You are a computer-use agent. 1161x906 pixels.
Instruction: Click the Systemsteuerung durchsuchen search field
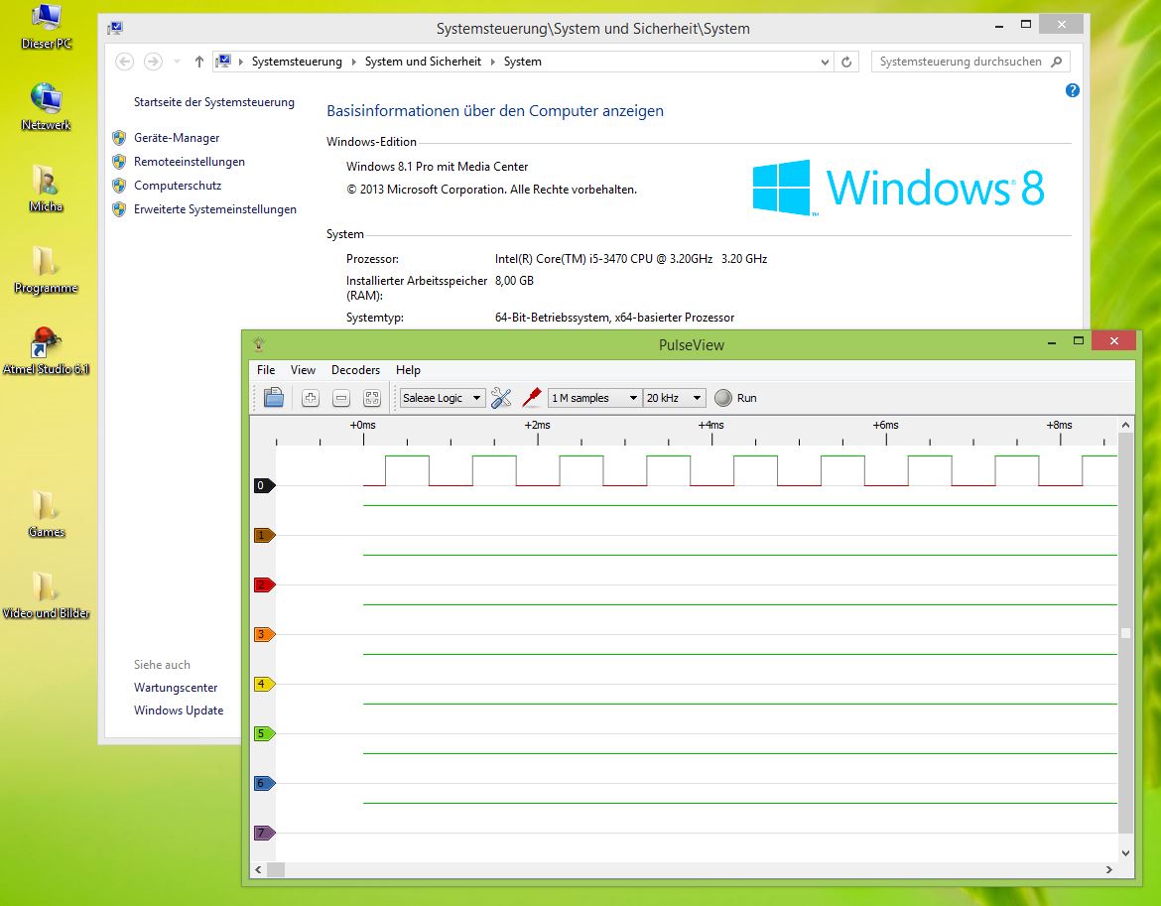point(970,62)
